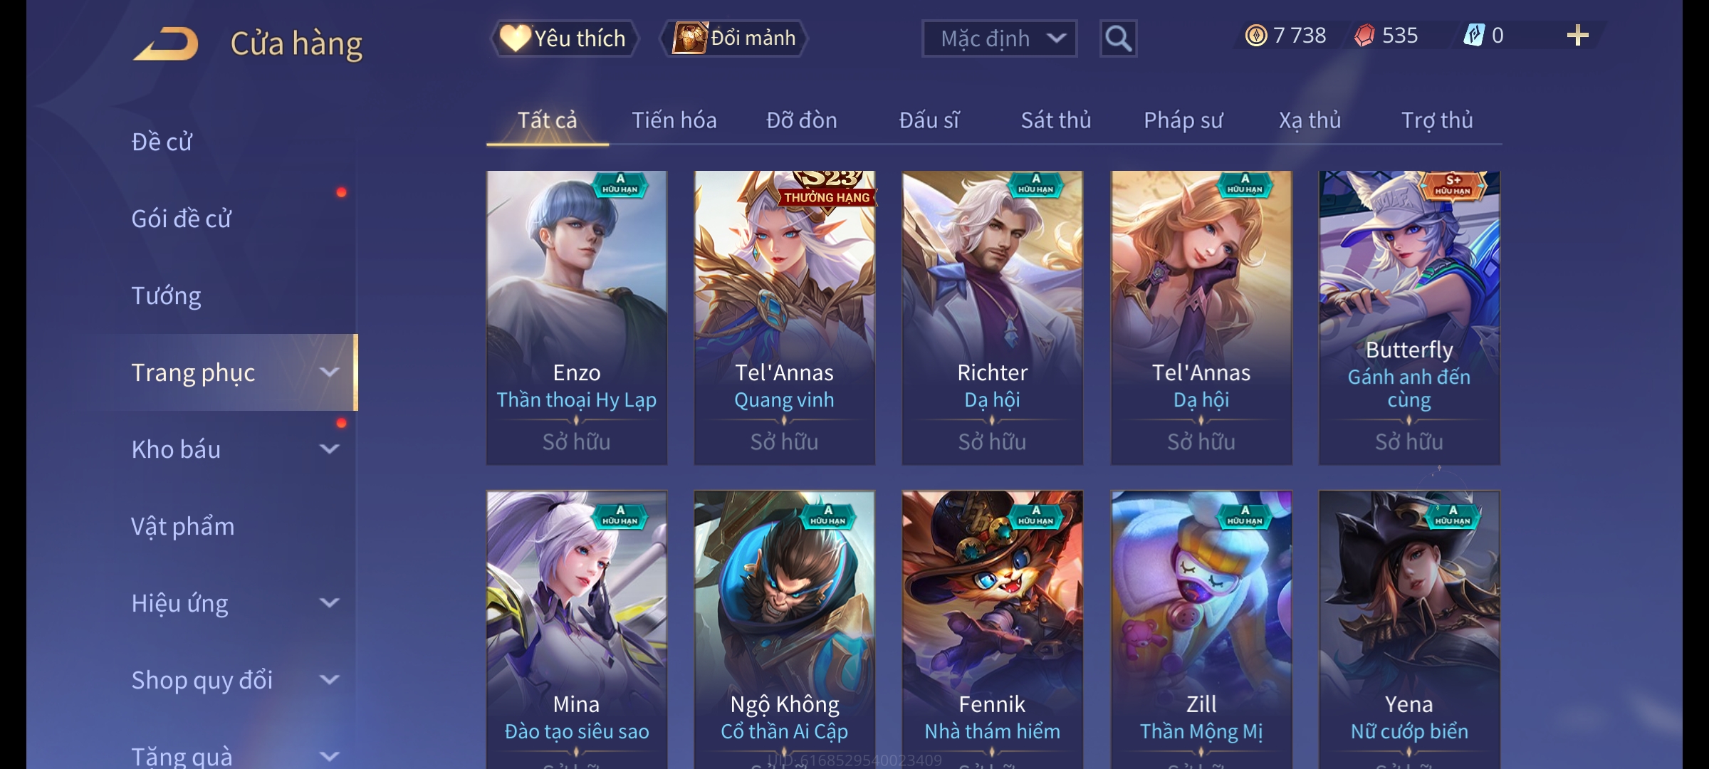This screenshot has width=1709, height=769.
Task: Click the chest icon in Đổi mảnh
Action: pos(689,38)
